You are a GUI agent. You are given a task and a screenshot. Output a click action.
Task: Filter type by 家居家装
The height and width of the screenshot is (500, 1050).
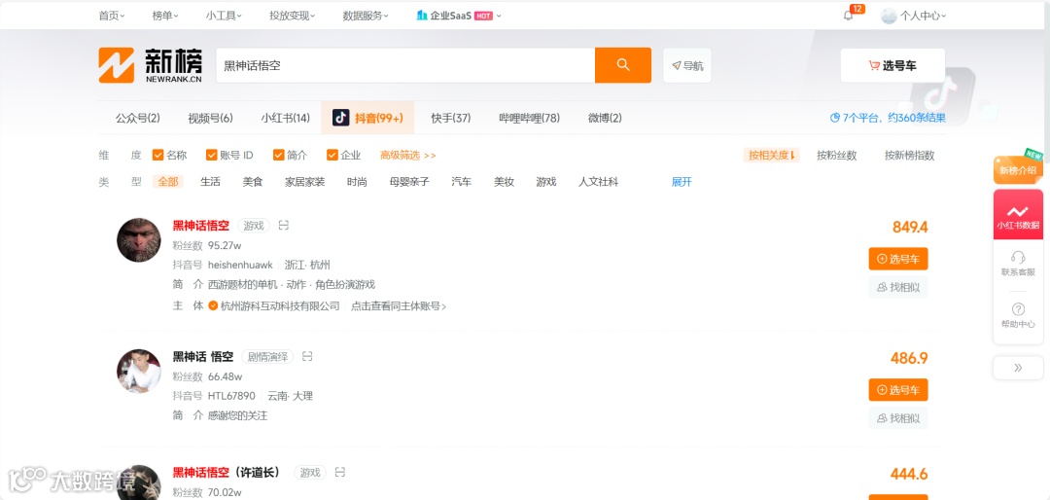[x=304, y=182]
